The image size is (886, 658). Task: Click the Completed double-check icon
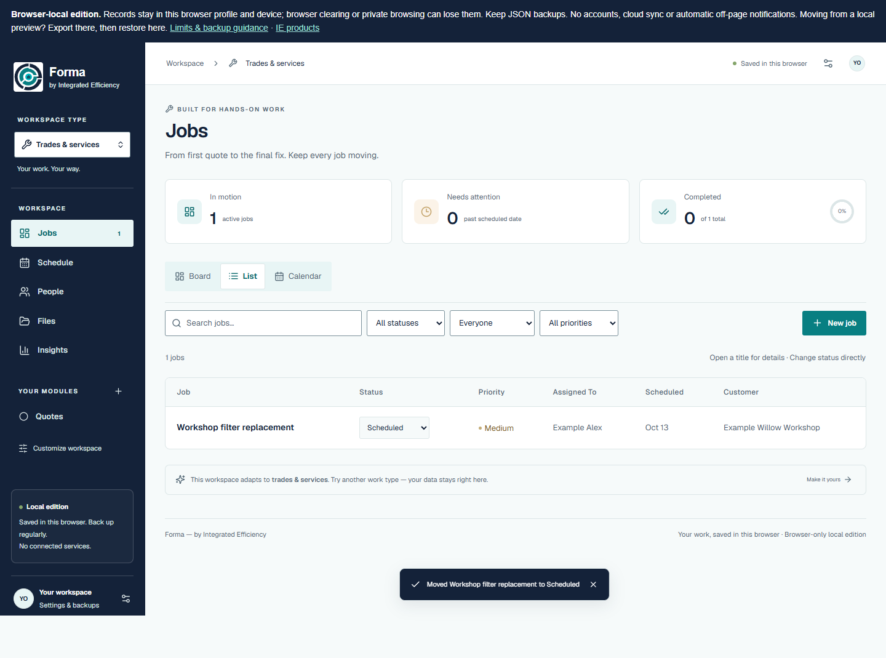point(664,212)
